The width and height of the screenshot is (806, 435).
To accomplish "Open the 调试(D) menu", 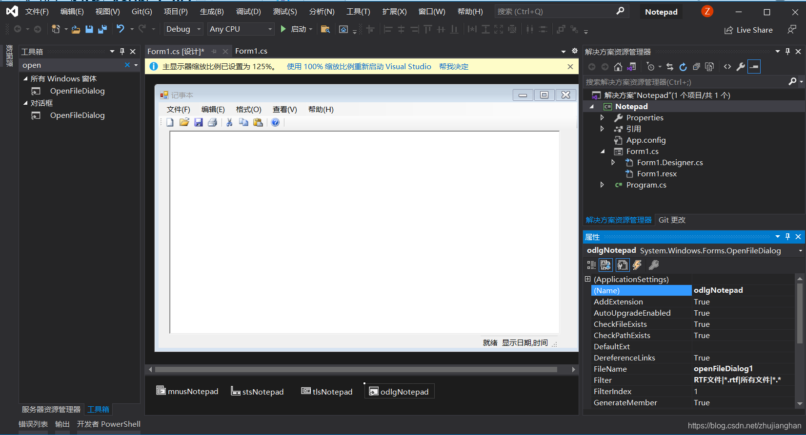I will pos(248,11).
